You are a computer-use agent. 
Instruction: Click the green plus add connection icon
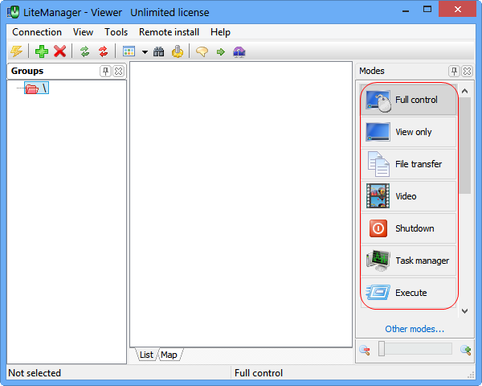pos(42,51)
